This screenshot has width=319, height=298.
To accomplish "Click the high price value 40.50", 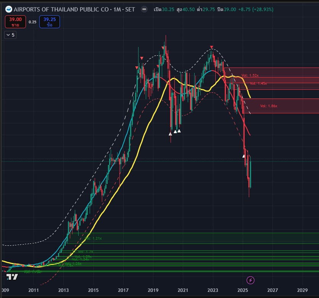I will point(188,10).
